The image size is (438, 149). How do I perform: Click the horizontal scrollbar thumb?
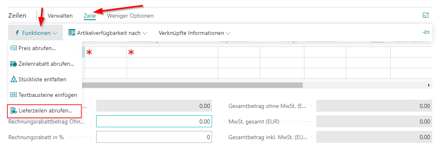192,85
